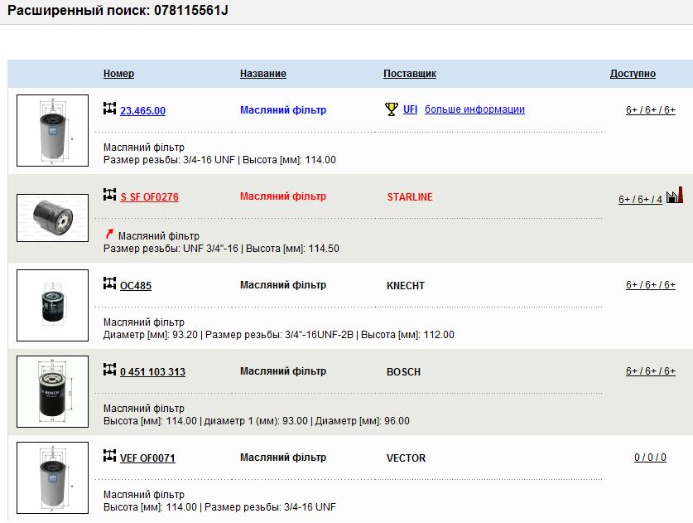
Task: Click the compare icon beside S SF OF0276
Action: pos(109,195)
